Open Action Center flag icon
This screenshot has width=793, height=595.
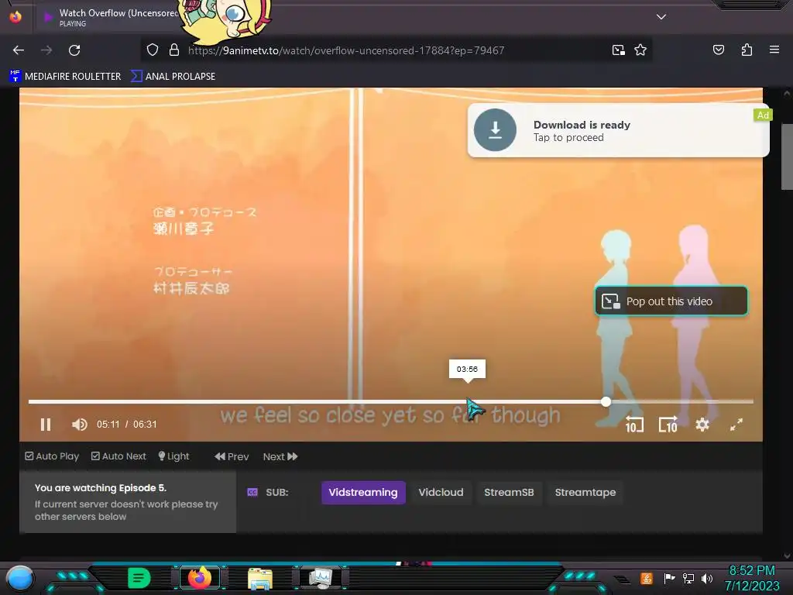[x=669, y=578]
